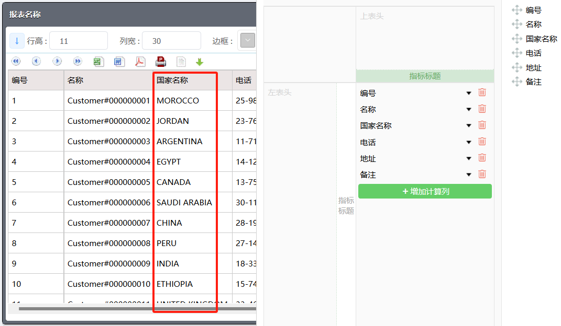The width and height of the screenshot is (561, 326).
Task: Click the 增加计算列 button
Action: pyautogui.click(x=425, y=191)
